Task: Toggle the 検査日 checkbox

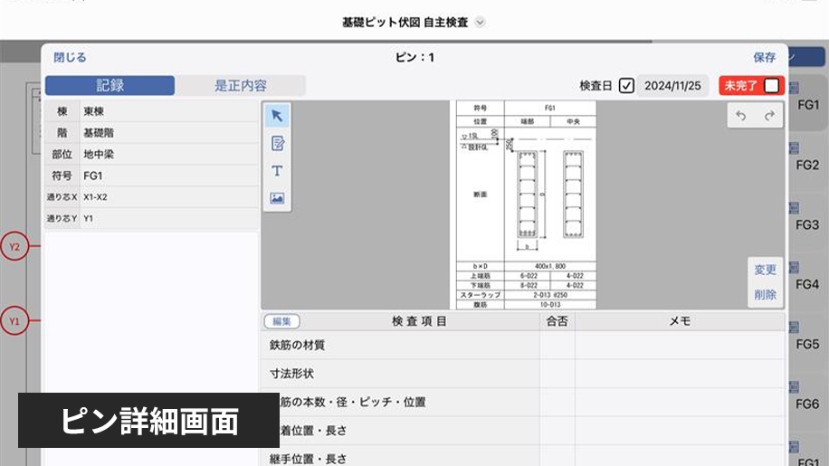Action: [626, 86]
